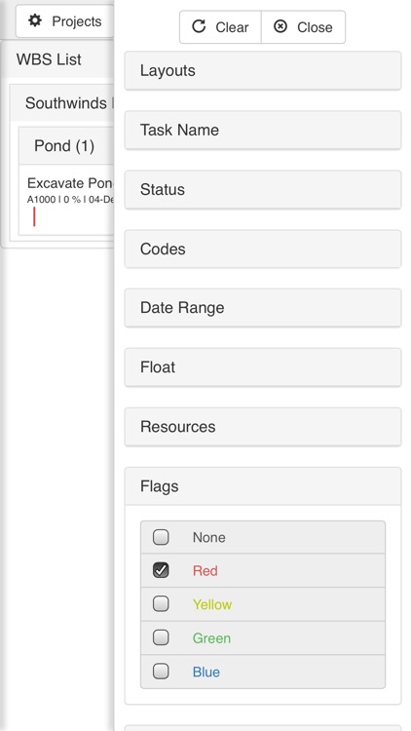Select the Blue flag checkbox
The width and height of the screenshot is (411, 731).
pos(161,671)
